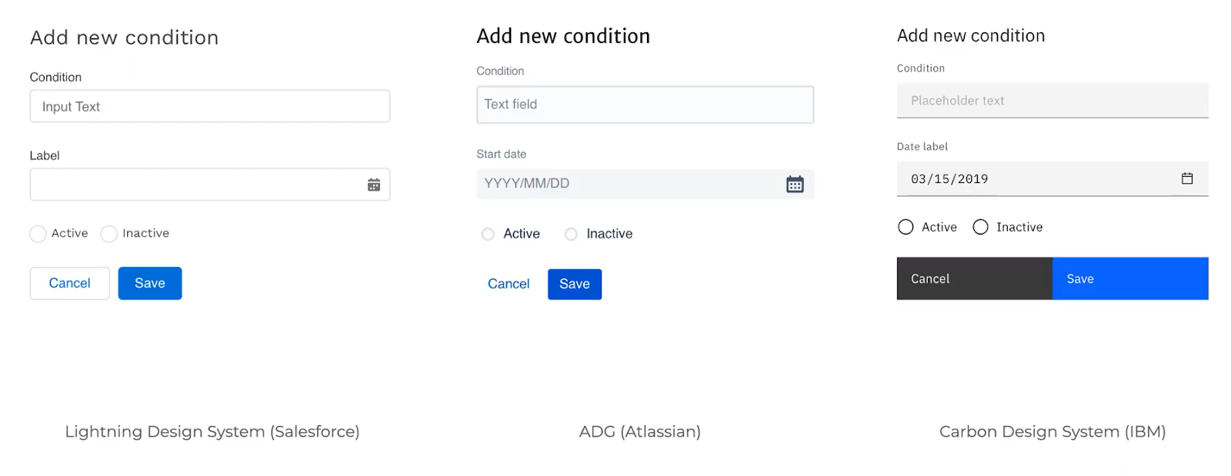The height and width of the screenshot is (476, 1231).
Task: Click the "Text field" condition input
Action: pos(645,105)
